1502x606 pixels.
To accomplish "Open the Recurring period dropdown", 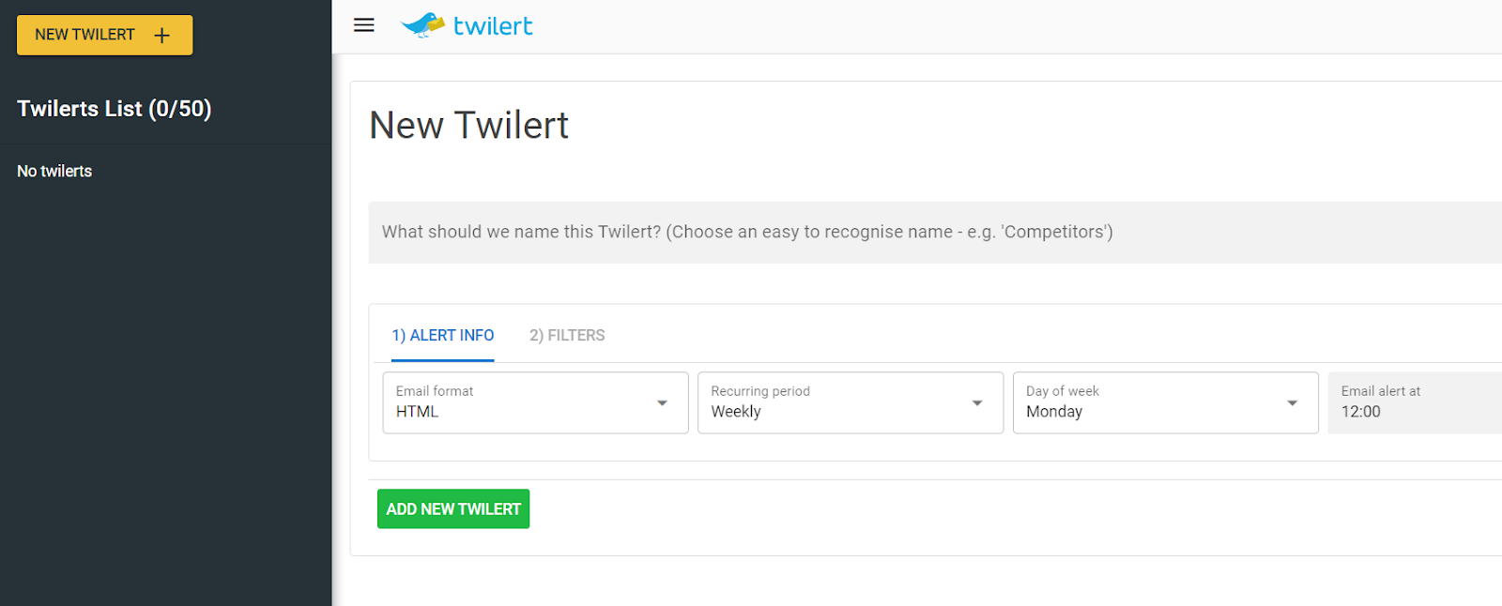I will (x=850, y=402).
